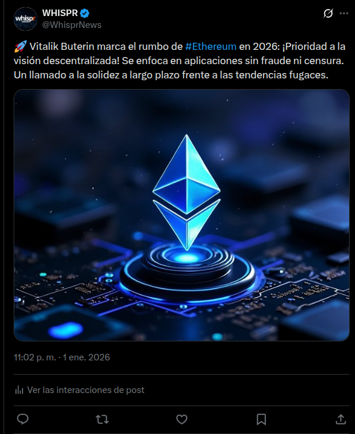Open the WHISPR display name link

point(60,12)
